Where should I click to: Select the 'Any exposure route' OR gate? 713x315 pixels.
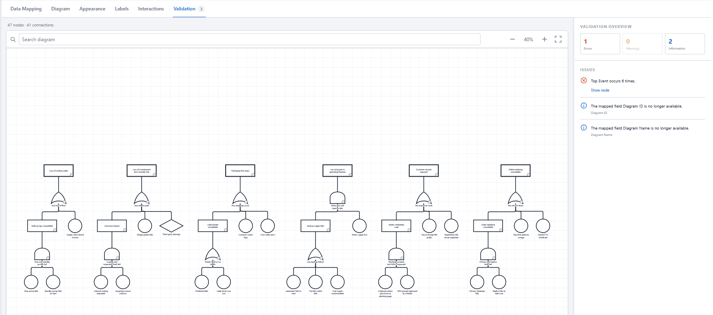[x=424, y=198]
